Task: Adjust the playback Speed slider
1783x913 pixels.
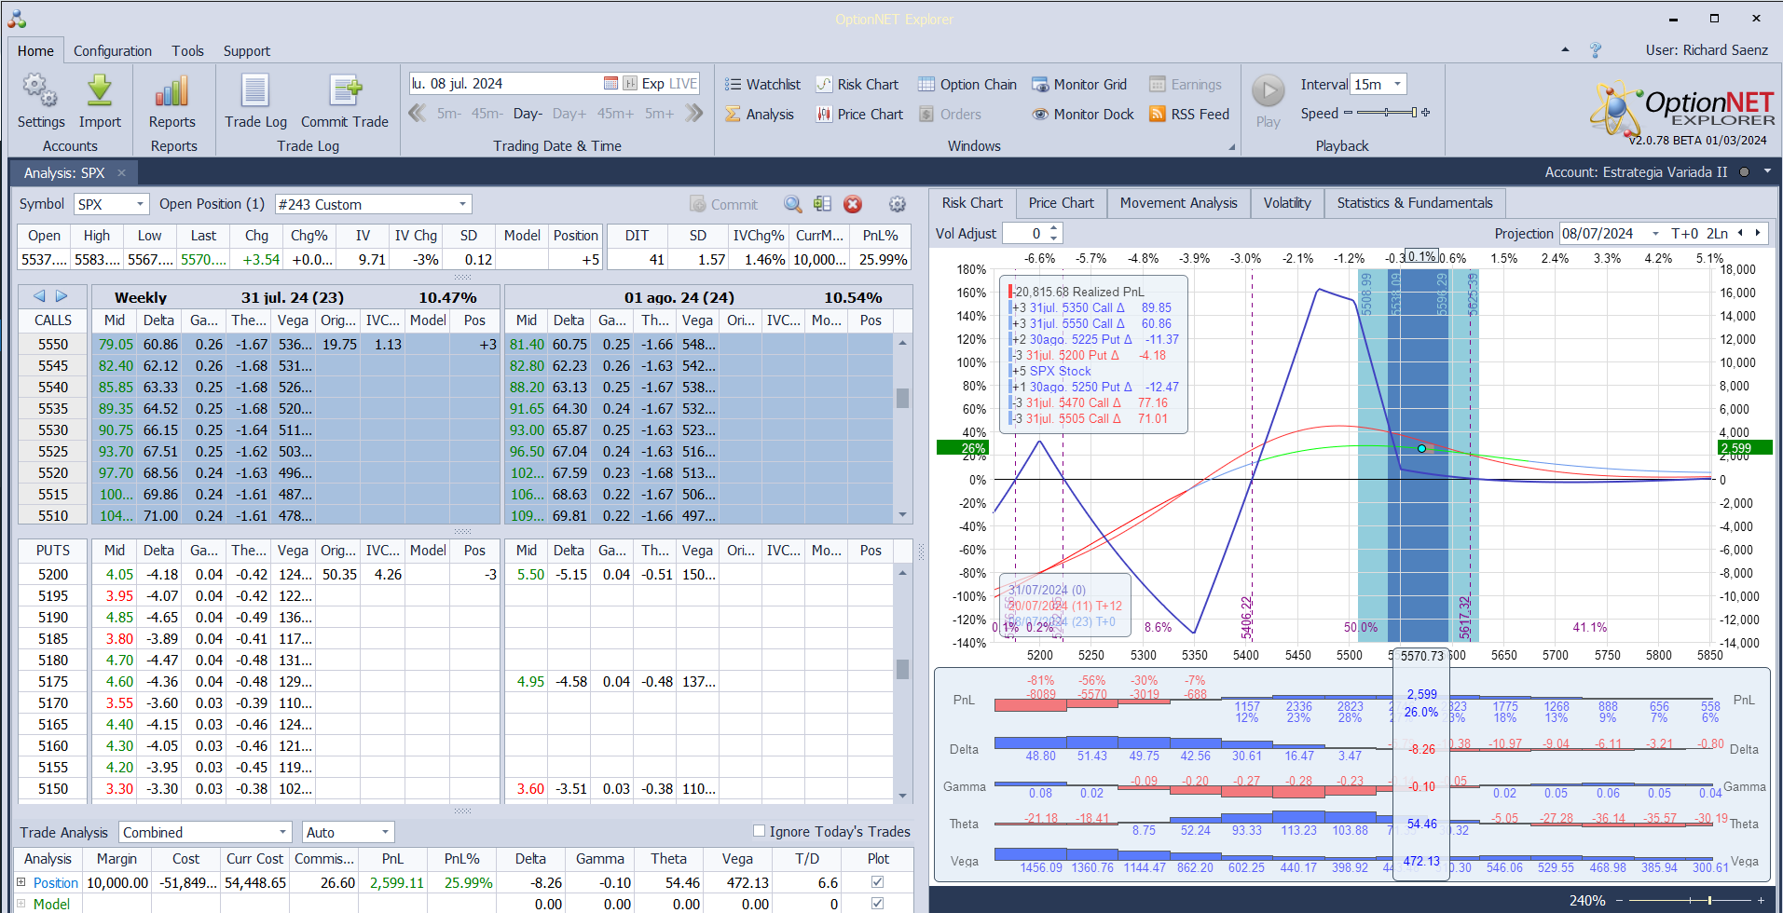Action: (x=1387, y=113)
